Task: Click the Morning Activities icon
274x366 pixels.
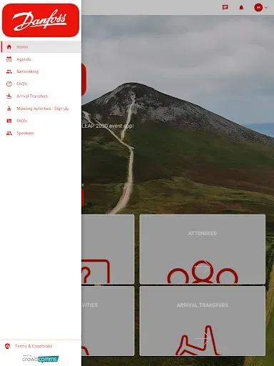Action: (9, 109)
